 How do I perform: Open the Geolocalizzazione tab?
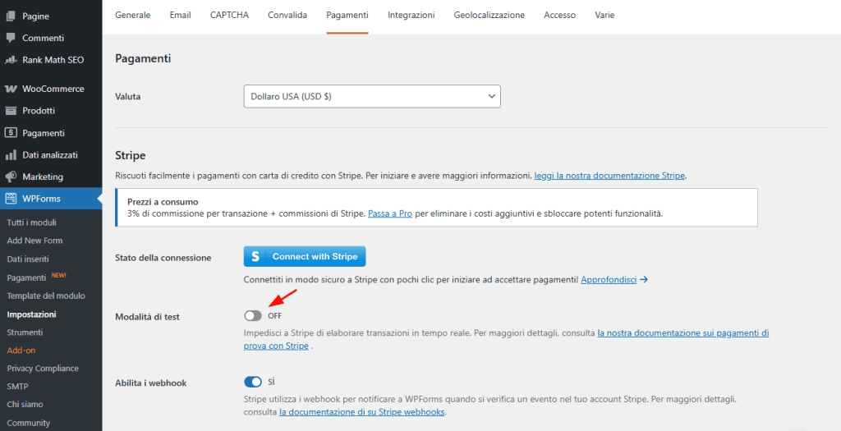[489, 15]
